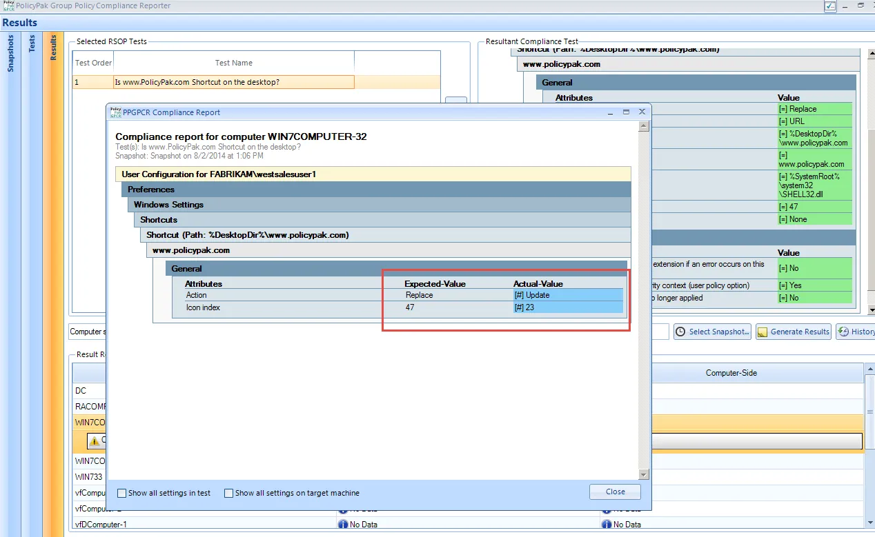The width and height of the screenshot is (875, 537).
Task: Restore down the main PolicyPak window
Action: [x=861, y=6]
